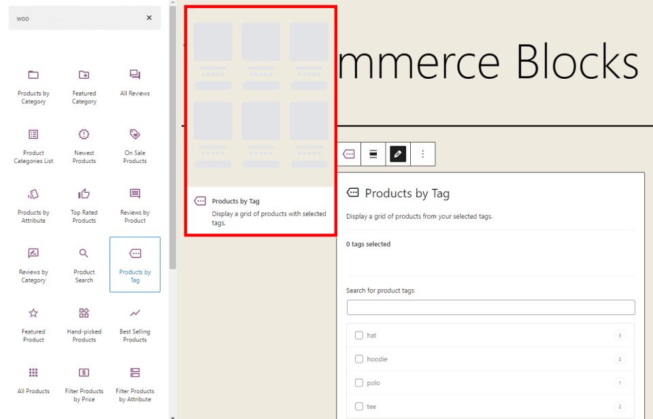Image resolution: width=653 pixels, height=419 pixels.
Task: Click the On Sale Products block icon
Action: tap(134, 134)
